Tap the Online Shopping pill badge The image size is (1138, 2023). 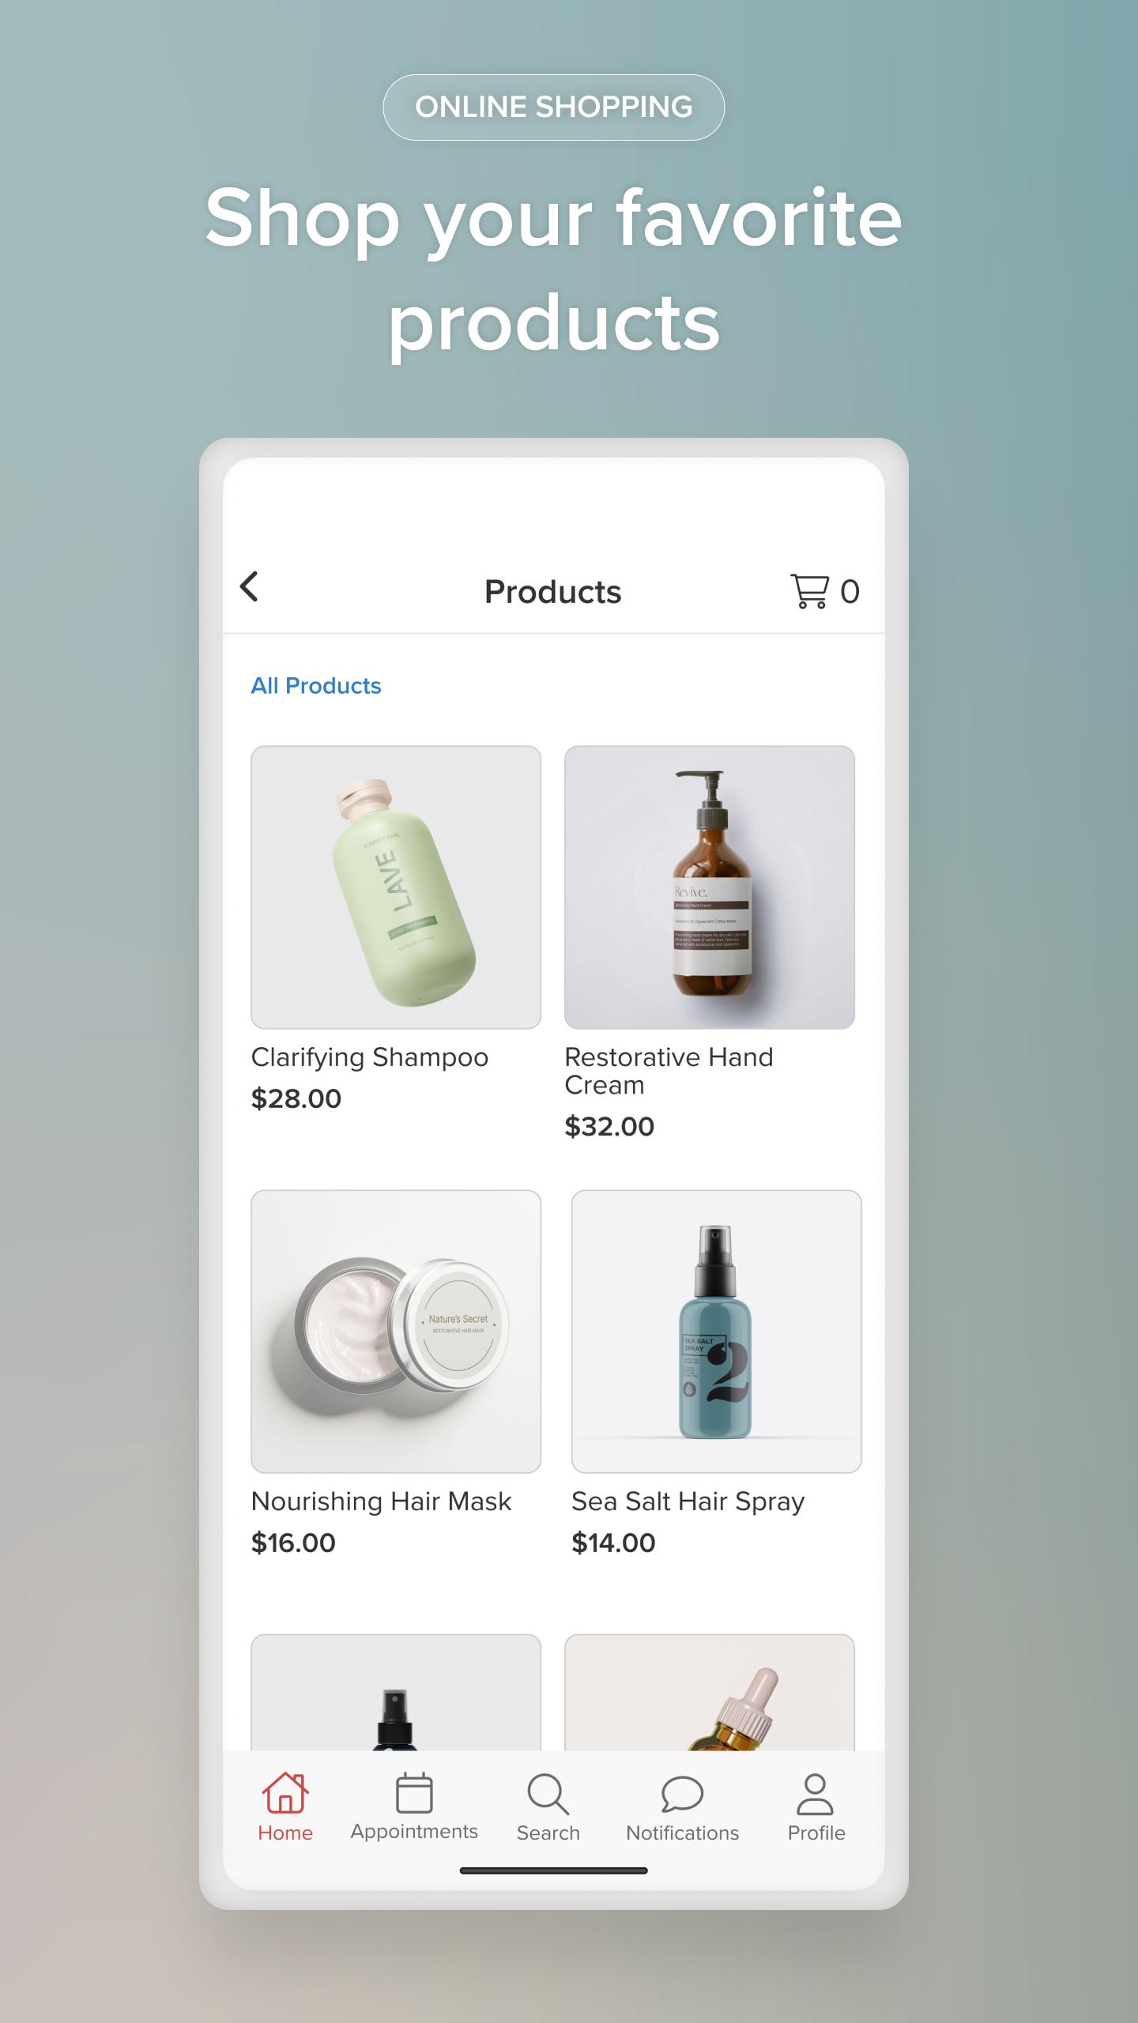pyautogui.click(x=554, y=107)
